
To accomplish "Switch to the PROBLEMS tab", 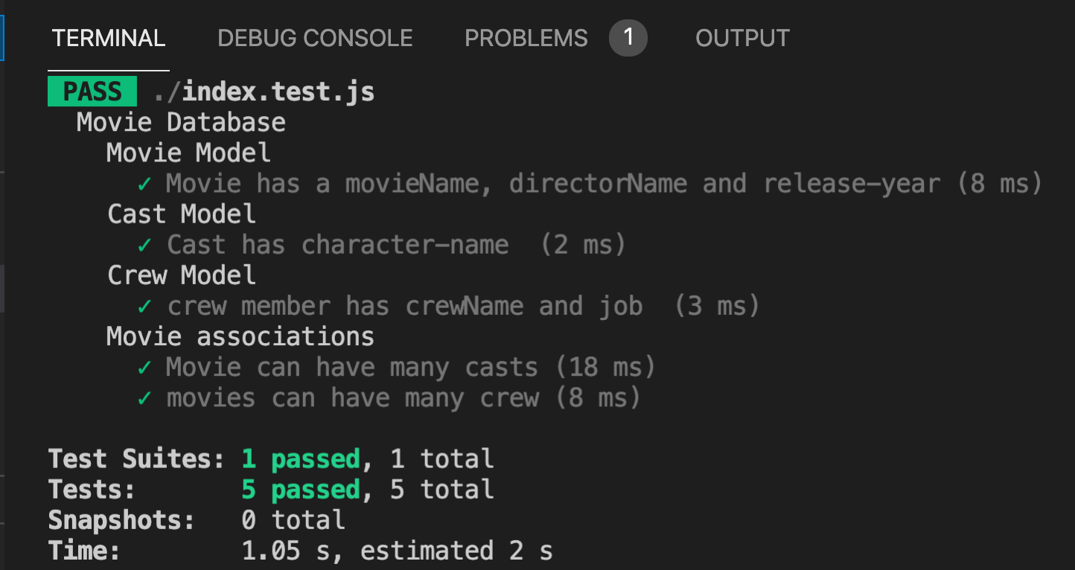I will 526,38.
